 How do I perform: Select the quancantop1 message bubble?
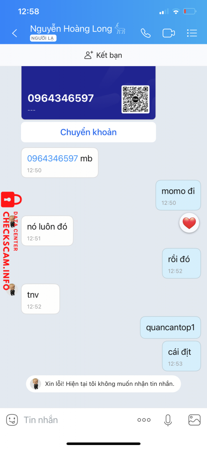tap(170, 327)
